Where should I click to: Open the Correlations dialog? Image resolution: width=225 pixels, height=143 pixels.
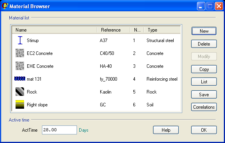point(204,107)
